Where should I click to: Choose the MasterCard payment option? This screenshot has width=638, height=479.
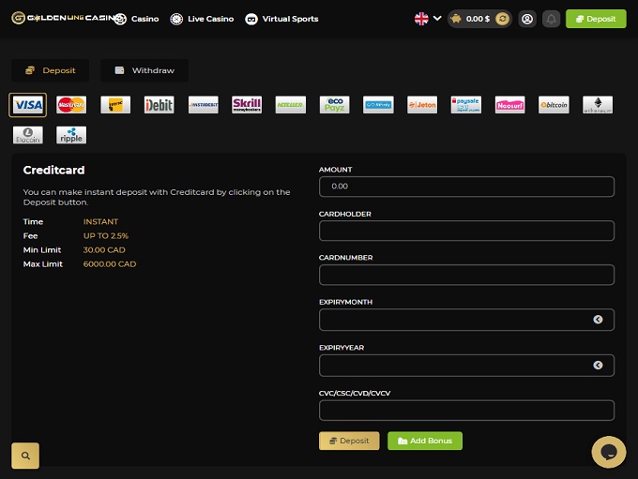pyautogui.click(x=71, y=105)
